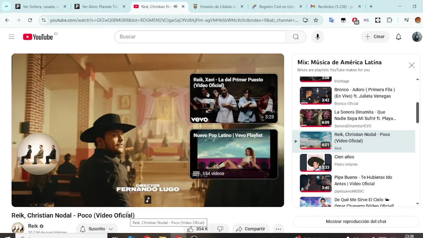Go forward with browser forward arrow

(19, 20)
